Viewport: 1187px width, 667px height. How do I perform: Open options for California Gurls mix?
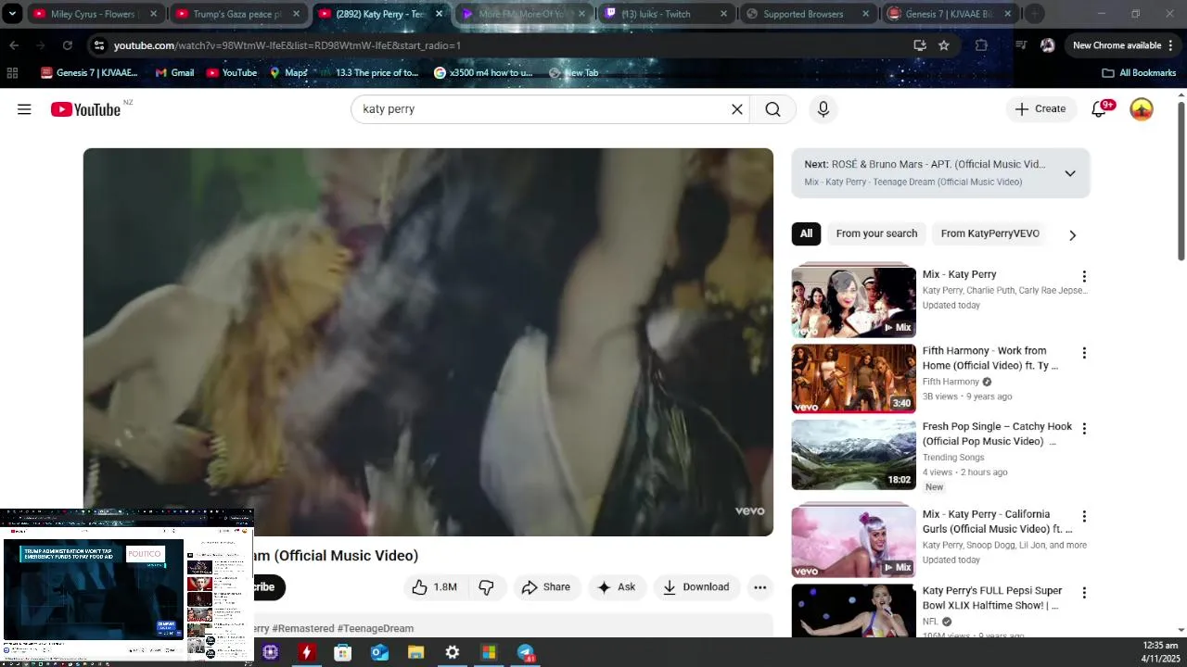tap(1083, 516)
